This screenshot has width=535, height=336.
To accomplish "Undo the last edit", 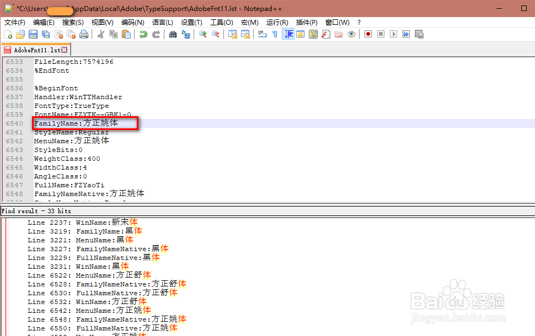I will 143,34.
